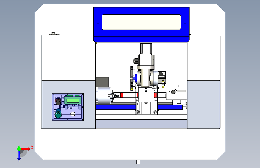Viewport: 260px width, 168px height.
Task: Select the dark red knob on control panel
Action: [58, 101]
